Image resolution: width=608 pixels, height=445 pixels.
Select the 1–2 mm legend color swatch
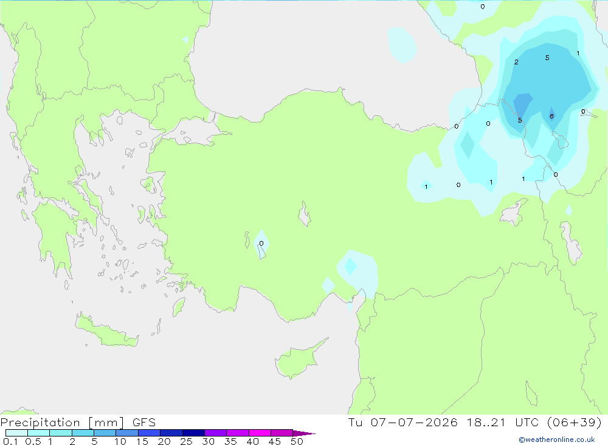(x=60, y=433)
